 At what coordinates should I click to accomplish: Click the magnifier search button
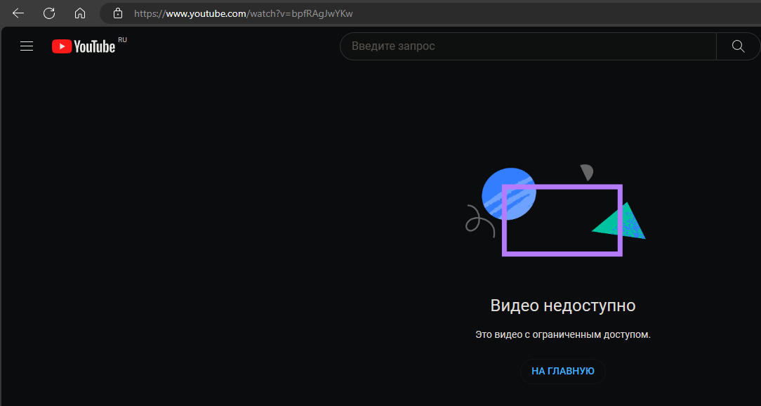pyautogui.click(x=739, y=46)
